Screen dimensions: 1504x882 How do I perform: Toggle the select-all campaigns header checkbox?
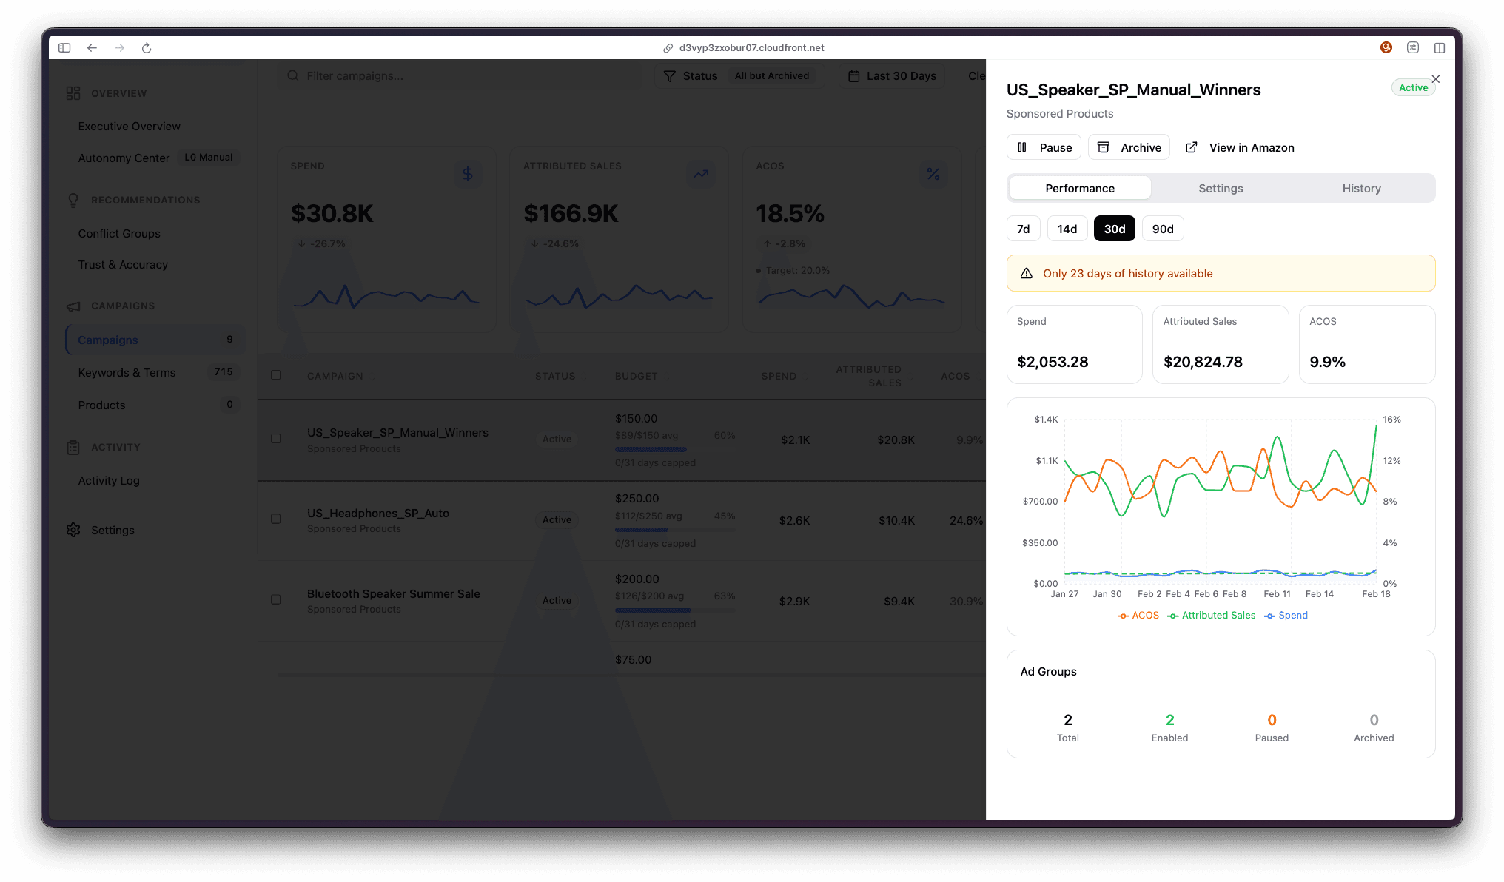(x=275, y=375)
